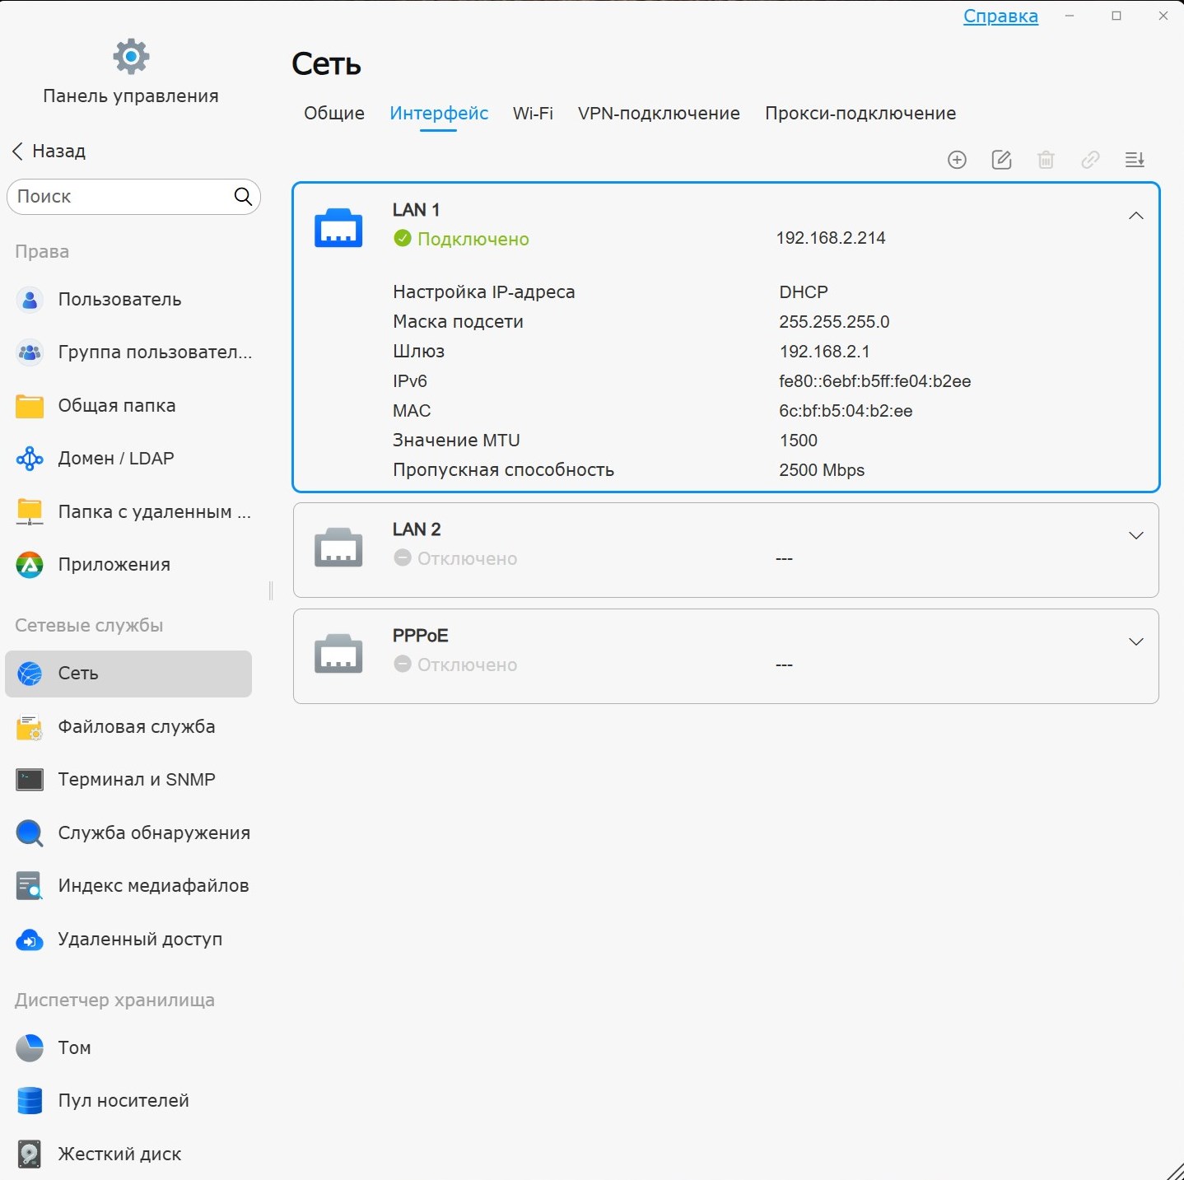Screen dimensions: 1184x1180
Task: Open the Remote Access (Удаленный доступ) section
Action: [140, 939]
